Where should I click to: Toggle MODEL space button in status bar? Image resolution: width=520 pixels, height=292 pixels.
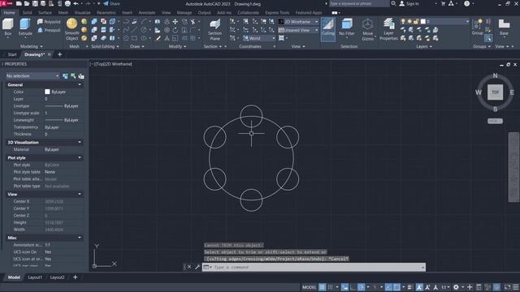click(x=309, y=287)
